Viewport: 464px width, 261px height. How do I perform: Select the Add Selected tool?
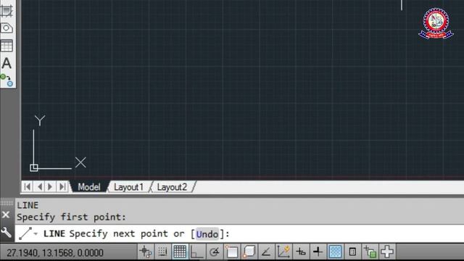[x=7, y=80]
